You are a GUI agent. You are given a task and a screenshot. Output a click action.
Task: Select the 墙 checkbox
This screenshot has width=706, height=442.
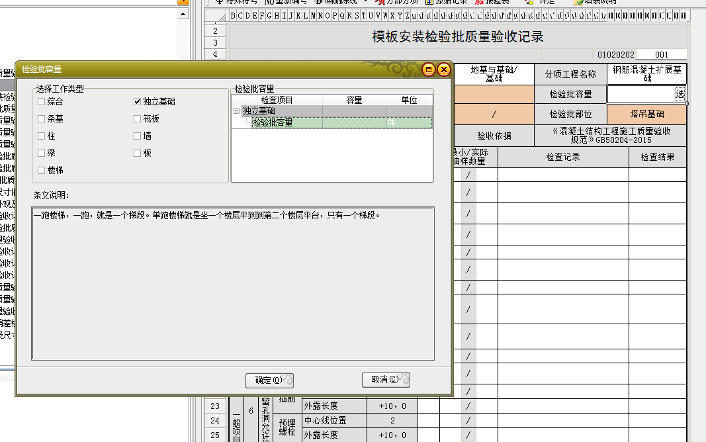[x=138, y=136]
